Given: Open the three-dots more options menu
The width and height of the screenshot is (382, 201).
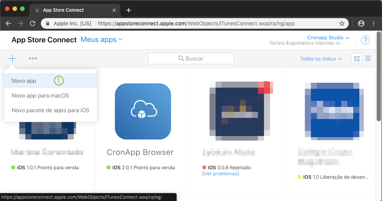Looking at the screenshot, I should [x=33, y=59].
